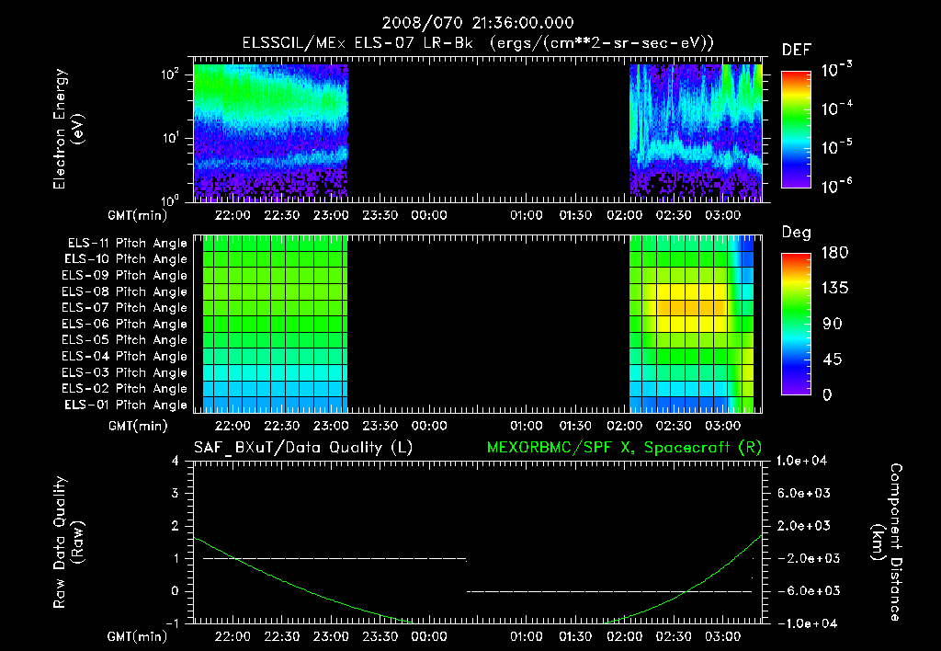
Task: Click the 4 tick on Raw Data Quality axis
Action: (x=176, y=461)
